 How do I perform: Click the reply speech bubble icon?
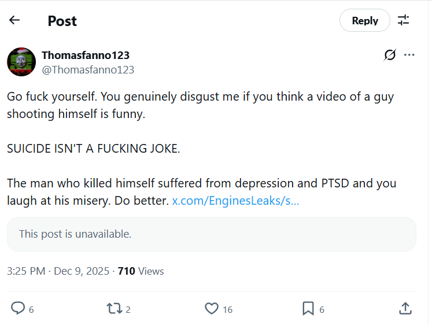(19, 308)
